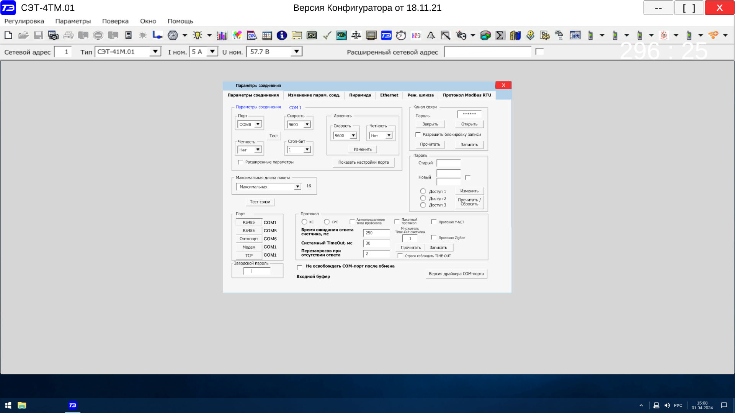Image resolution: width=735 pixels, height=413 pixels.
Task: Click the green checkmark toolbar icon
Action: [x=327, y=35]
